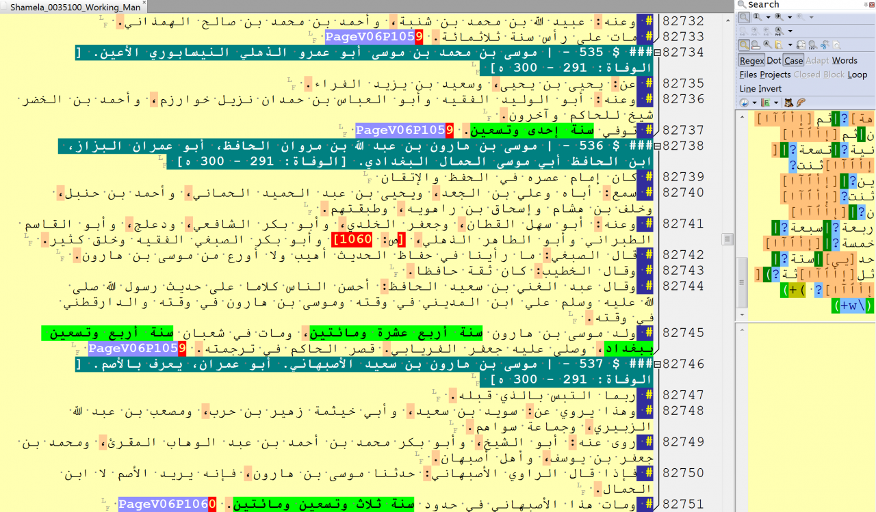Image resolution: width=876 pixels, height=512 pixels.
Task: Toggle the yellow Highlight Matches magnifier icon
Action: 744,44
